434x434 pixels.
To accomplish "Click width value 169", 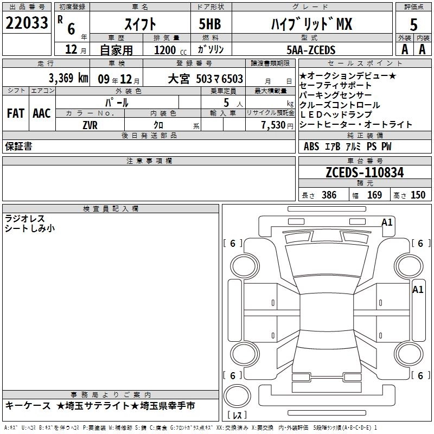I will pyautogui.click(x=374, y=195).
